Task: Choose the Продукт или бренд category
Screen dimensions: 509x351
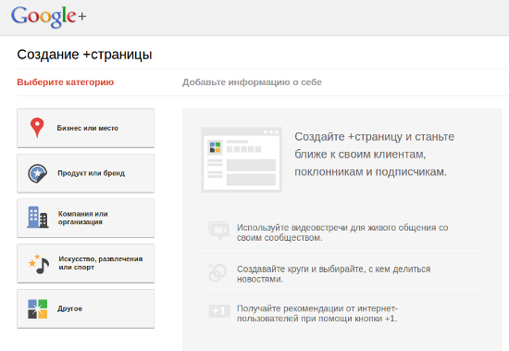Action: [86, 173]
